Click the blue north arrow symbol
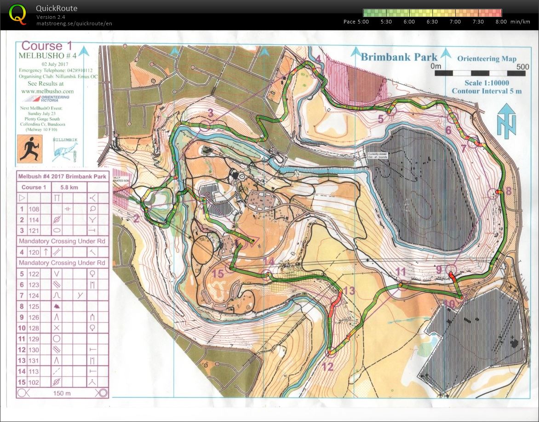Screen dimensions: 539x422 click(x=506, y=121)
